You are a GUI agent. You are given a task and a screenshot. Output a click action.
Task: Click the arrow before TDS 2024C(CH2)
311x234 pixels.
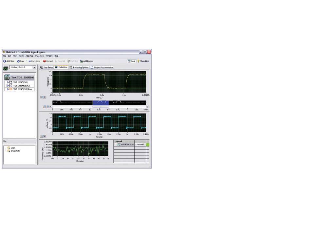coord(8,86)
